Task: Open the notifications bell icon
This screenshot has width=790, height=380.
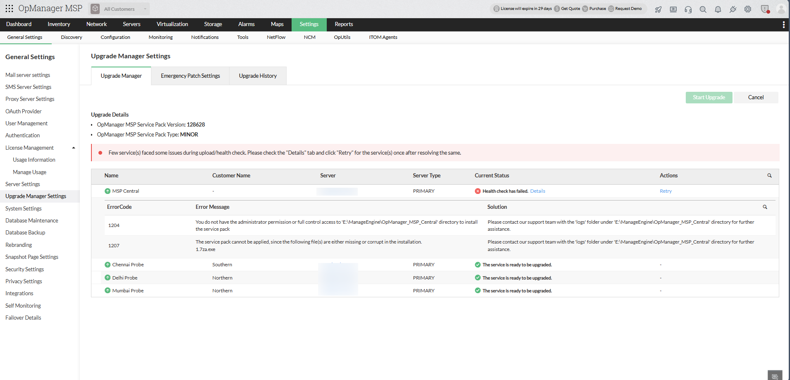Action: pos(718,9)
